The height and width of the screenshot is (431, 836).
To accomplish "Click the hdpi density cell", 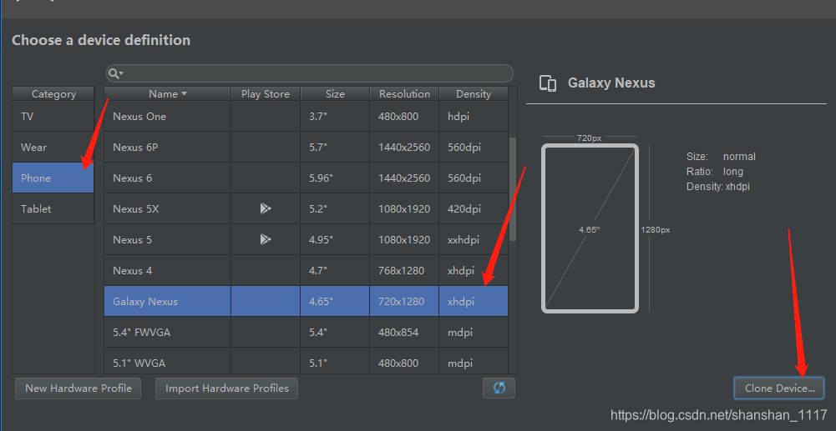I will (x=474, y=116).
